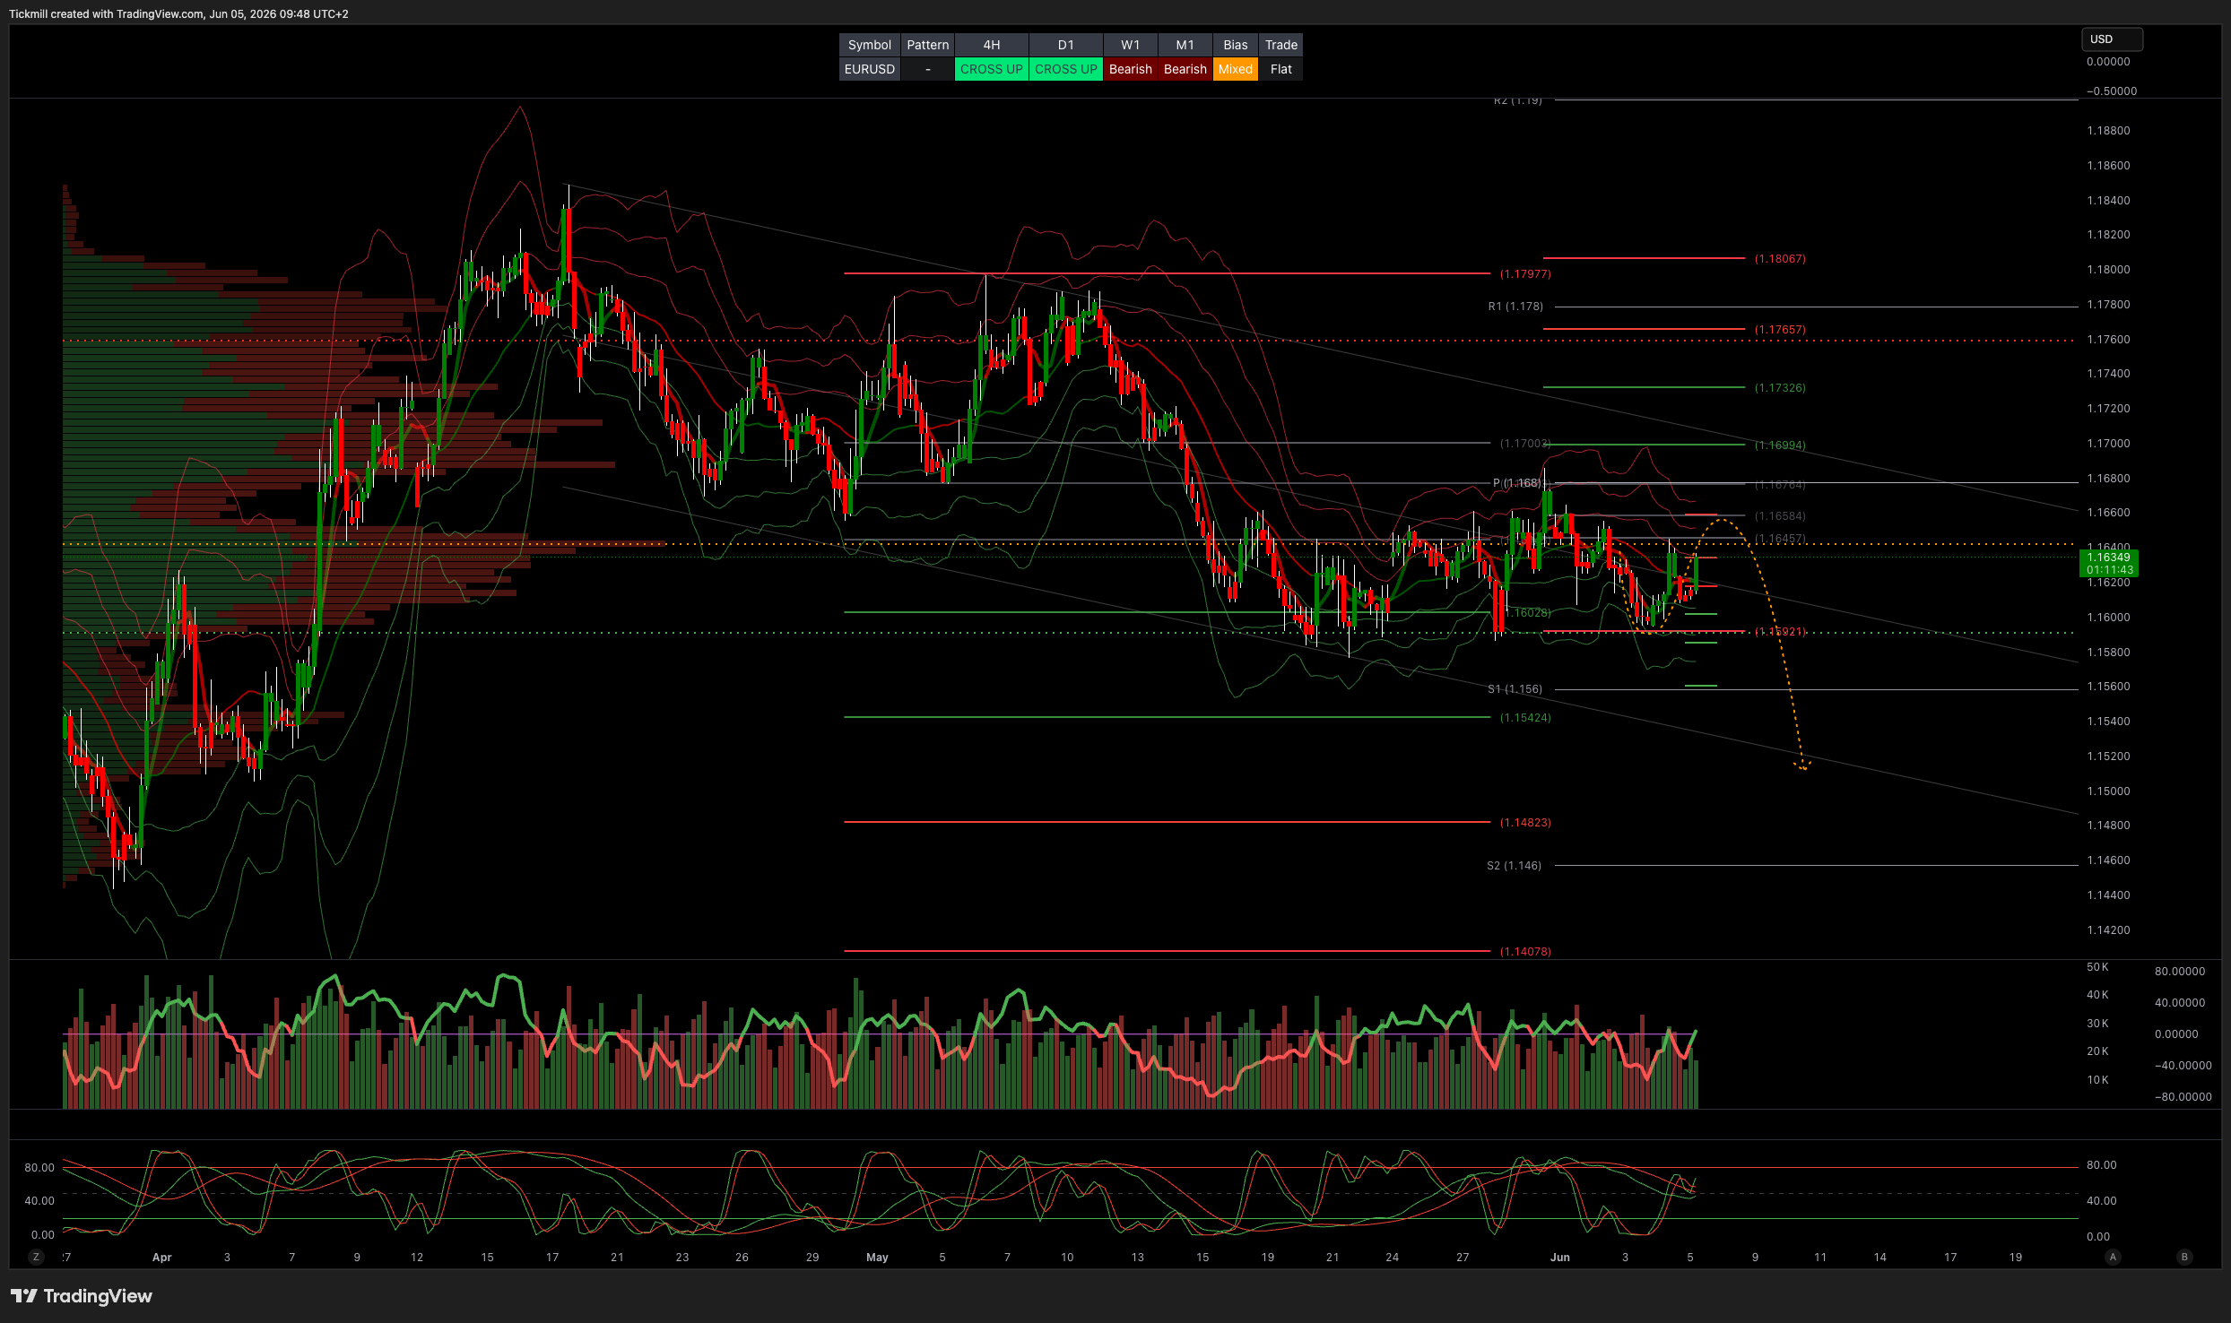Click the TradingView logo
Image resolution: width=2231 pixels, height=1323 pixels.
tap(82, 1296)
